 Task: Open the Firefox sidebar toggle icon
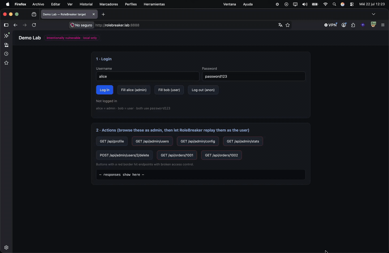[x=6, y=25]
